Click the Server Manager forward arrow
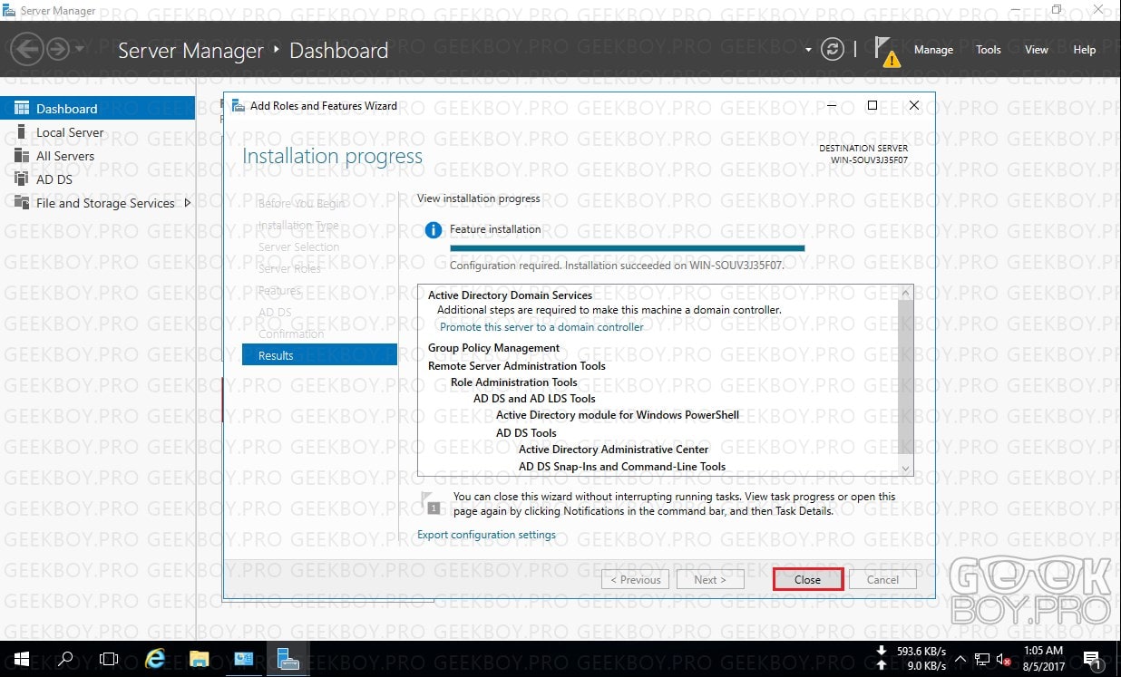 [x=58, y=49]
